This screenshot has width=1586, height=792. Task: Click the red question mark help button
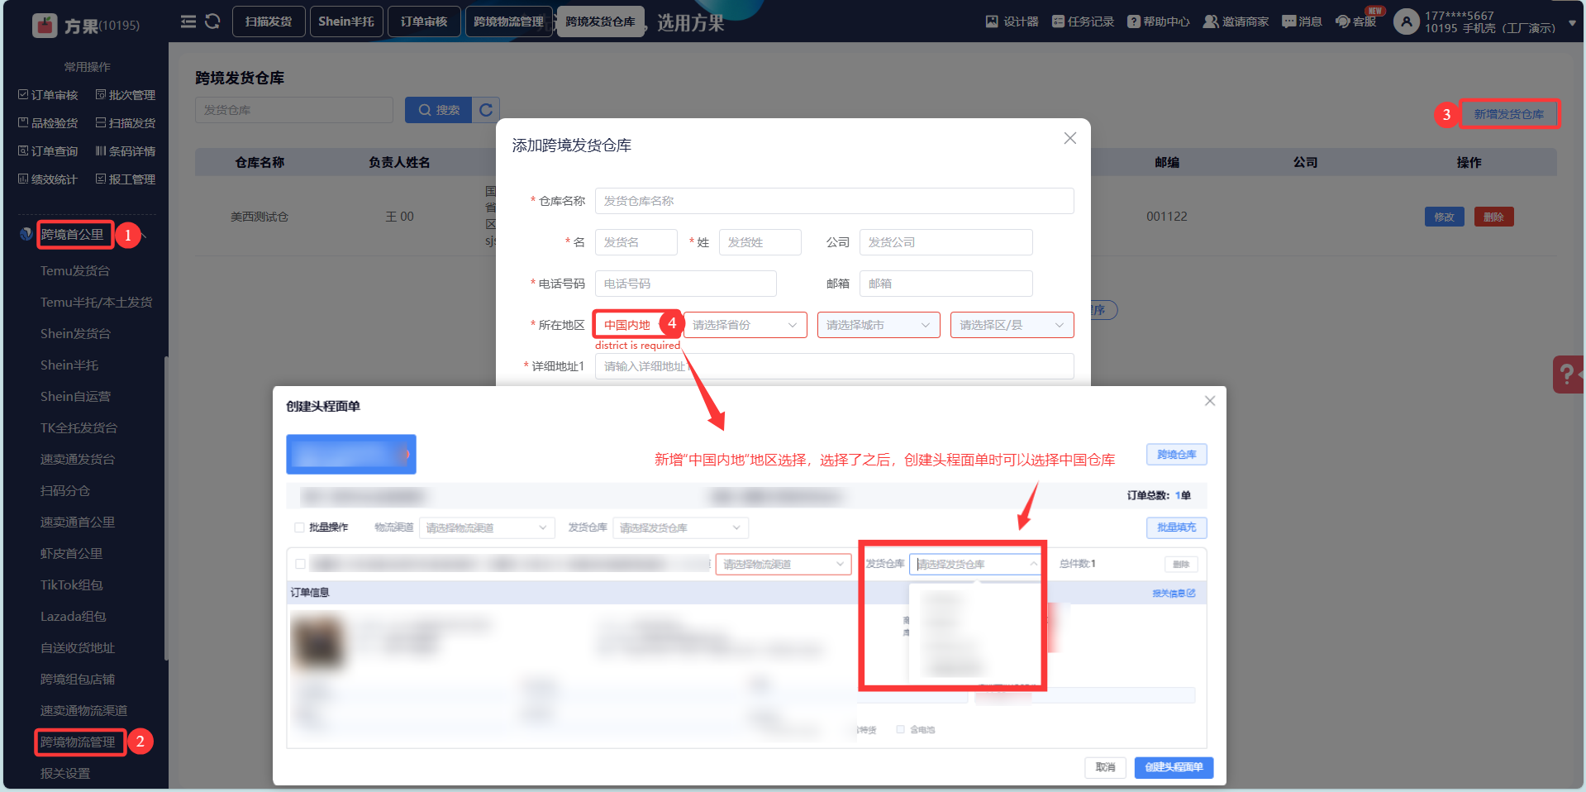click(1568, 375)
